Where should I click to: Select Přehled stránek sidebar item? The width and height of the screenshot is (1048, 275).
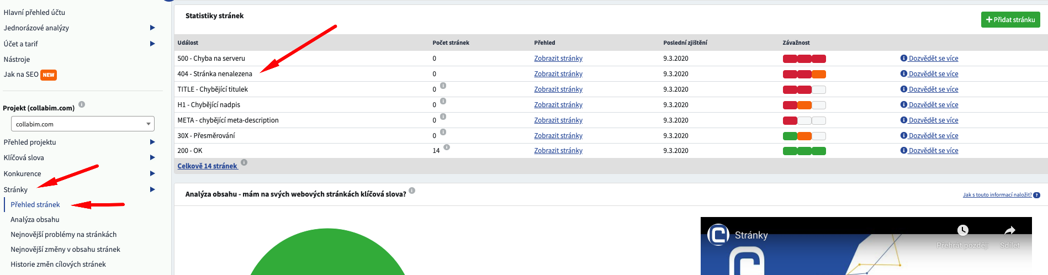[35, 204]
